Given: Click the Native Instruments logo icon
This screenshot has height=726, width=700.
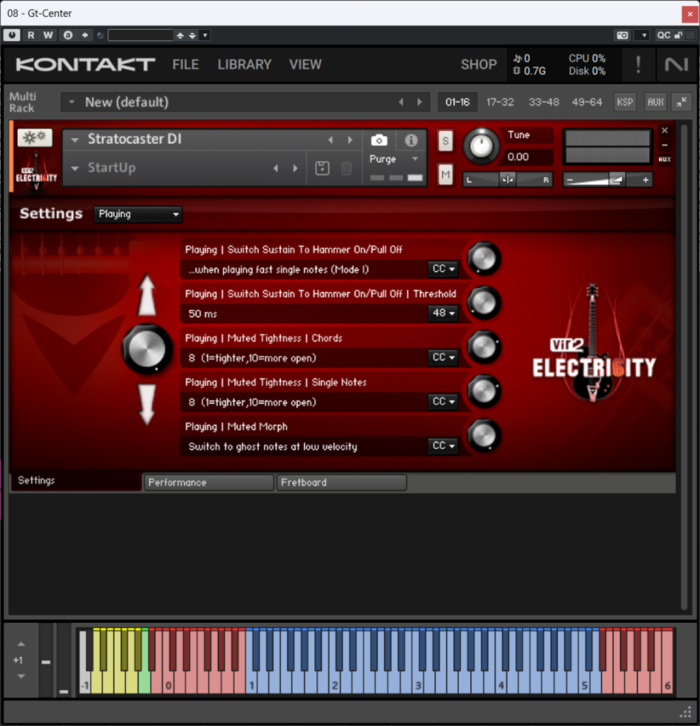Looking at the screenshot, I should click(x=676, y=65).
